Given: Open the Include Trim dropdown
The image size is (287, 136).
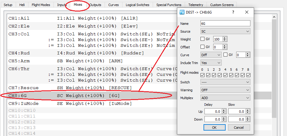Looking at the screenshot, I should pos(211,63).
